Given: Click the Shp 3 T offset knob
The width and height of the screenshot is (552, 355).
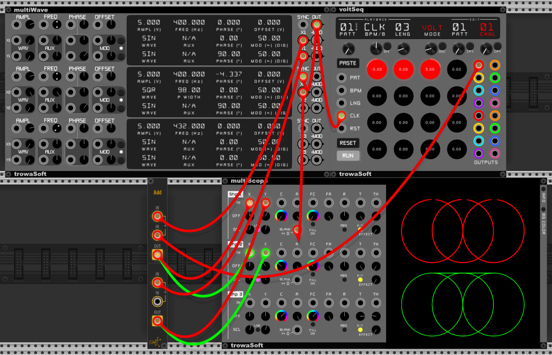Looking at the screenshot, I should pos(360,316).
